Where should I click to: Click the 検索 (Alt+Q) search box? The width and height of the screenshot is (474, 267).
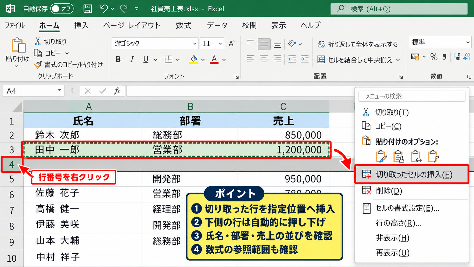[399, 9]
